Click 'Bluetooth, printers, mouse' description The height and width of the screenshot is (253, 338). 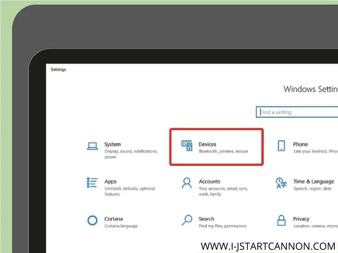[x=223, y=152]
